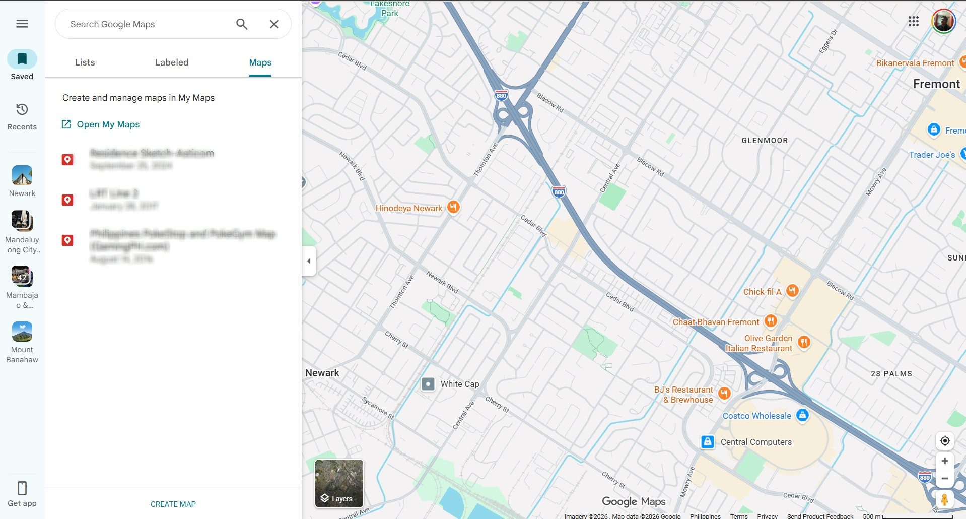The width and height of the screenshot is (966, 519).
Task: Click the 500 m map scale
Action: 907,516
